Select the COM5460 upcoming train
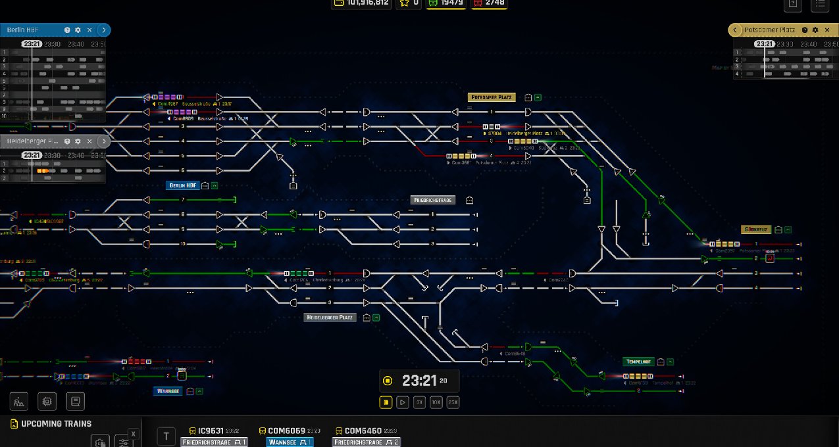Screen dimensions: 839x447 (x=367, y=436)
